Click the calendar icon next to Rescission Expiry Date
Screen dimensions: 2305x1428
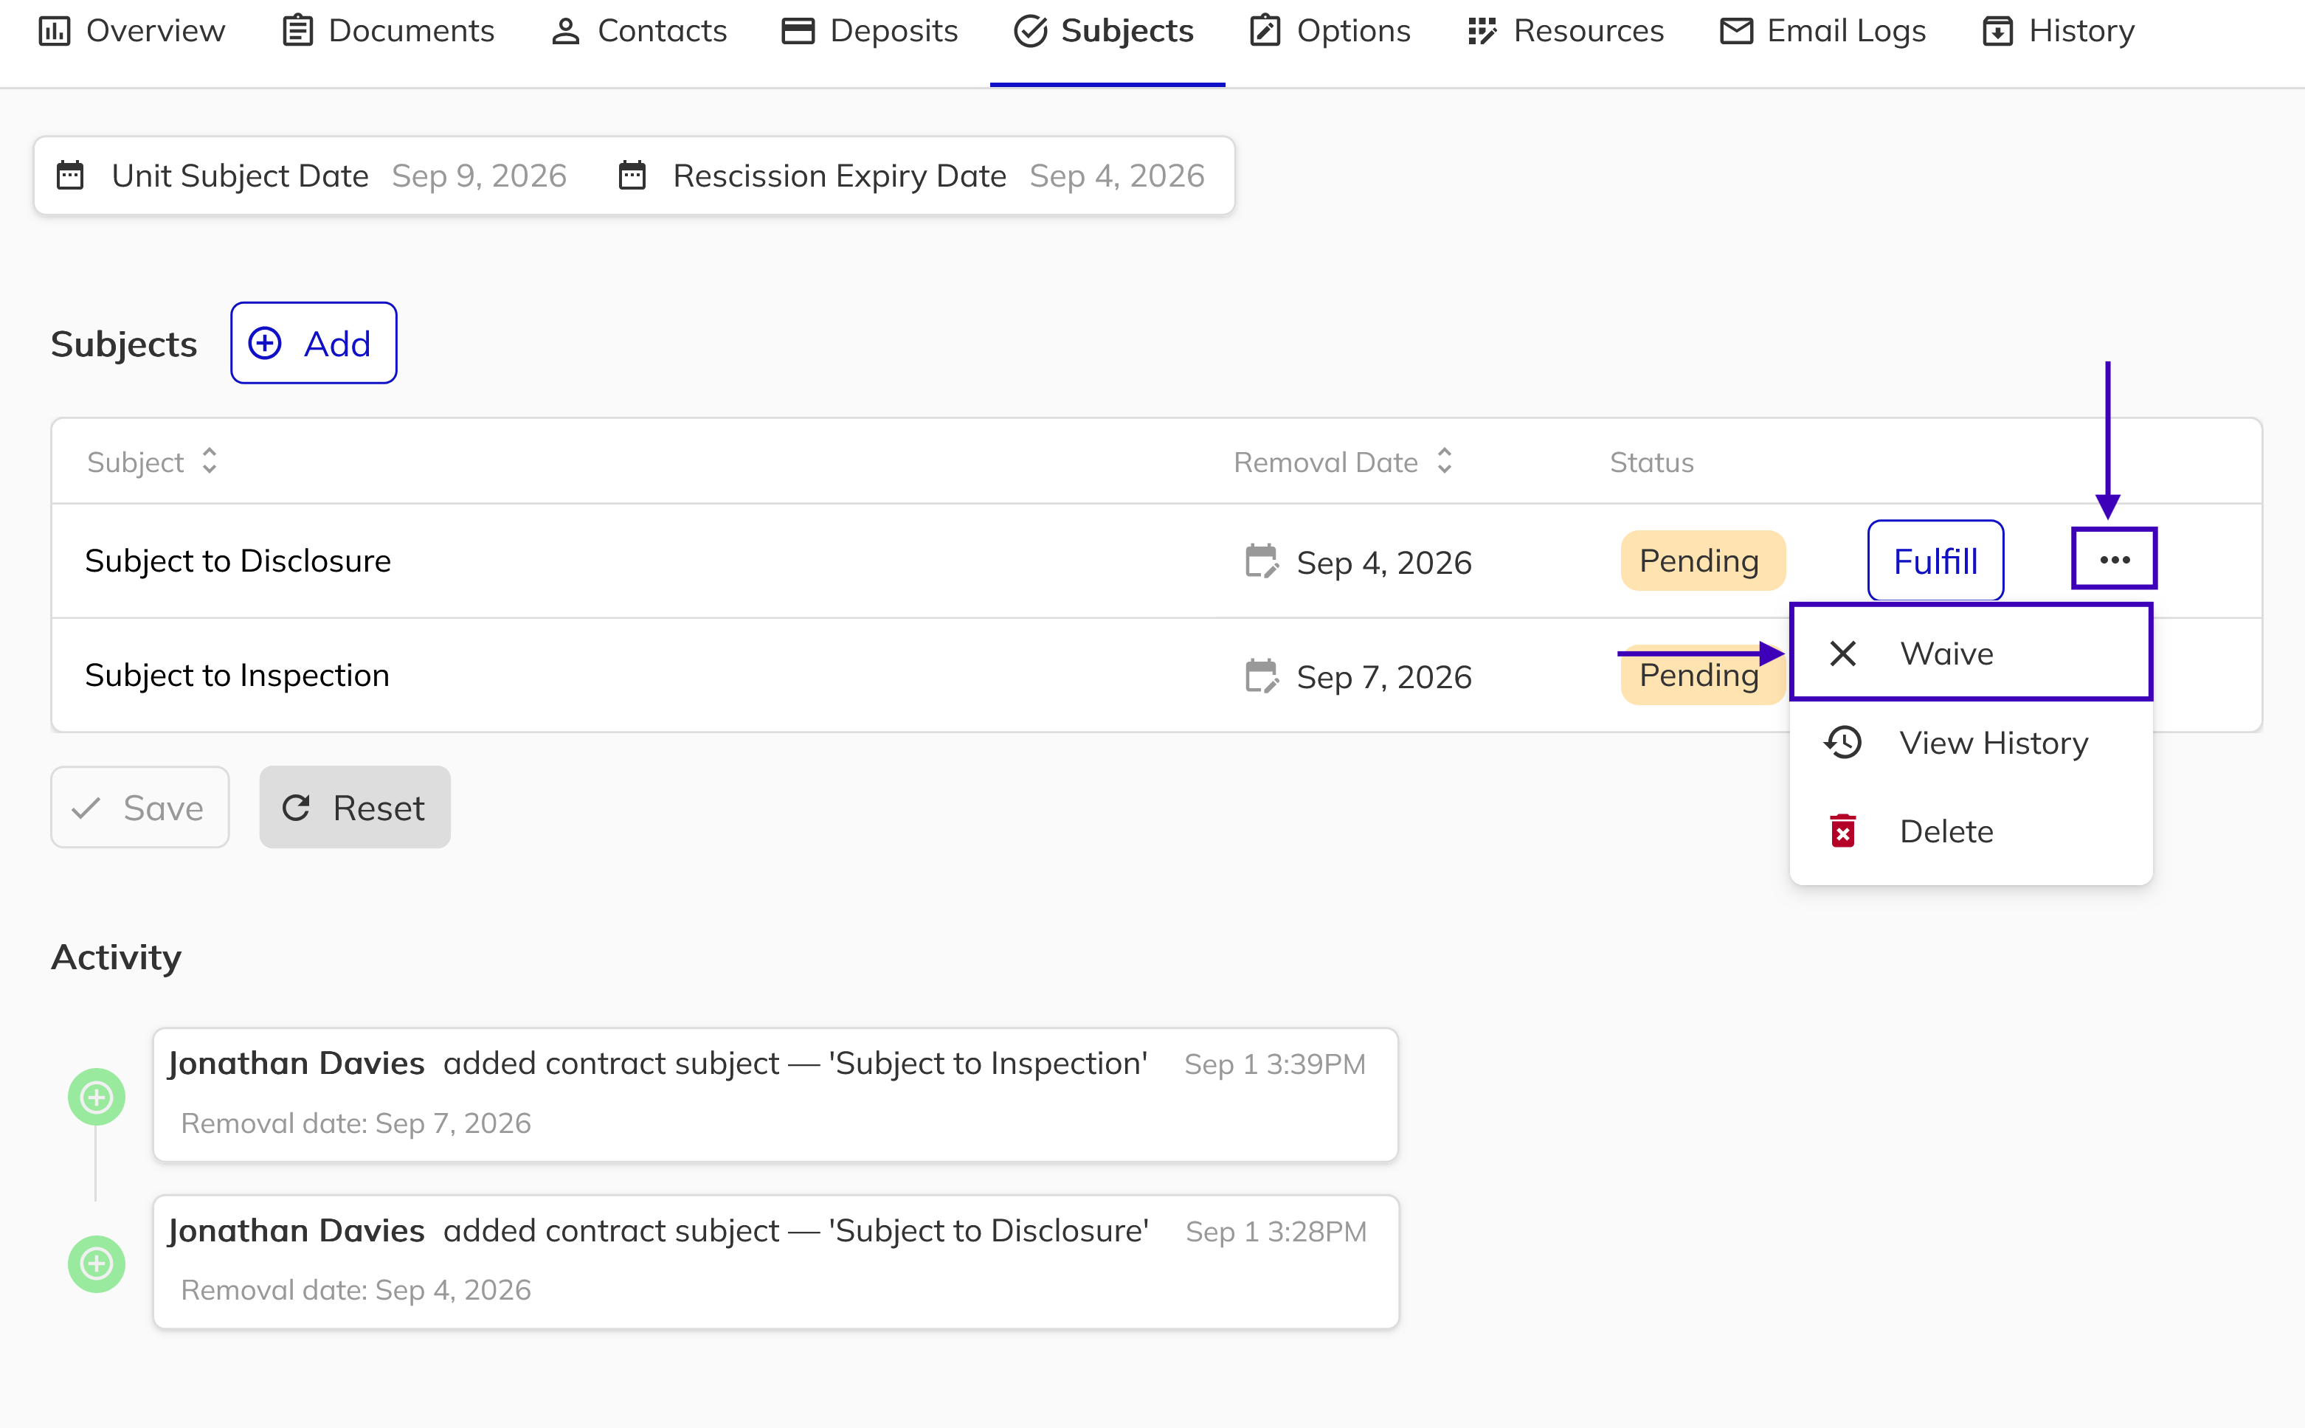coord(632,176)
